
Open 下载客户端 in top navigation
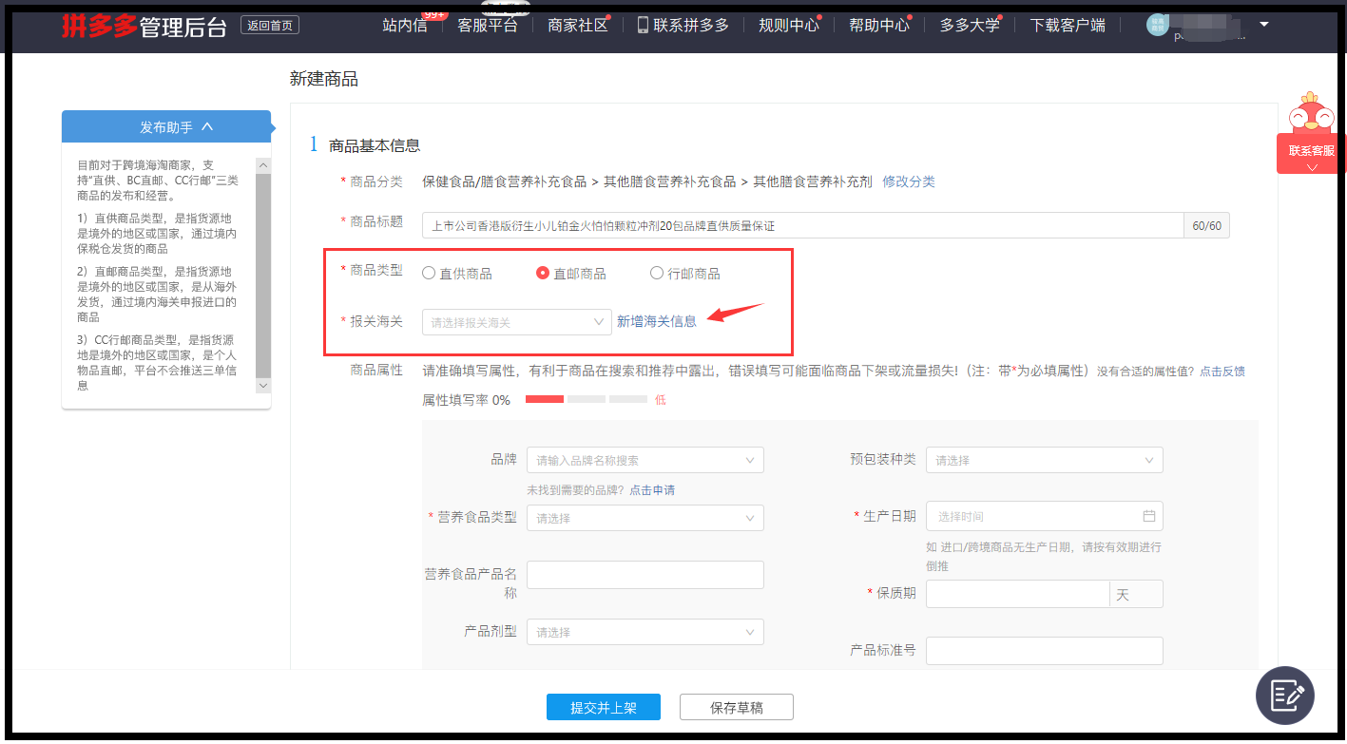click(1068, 26)
